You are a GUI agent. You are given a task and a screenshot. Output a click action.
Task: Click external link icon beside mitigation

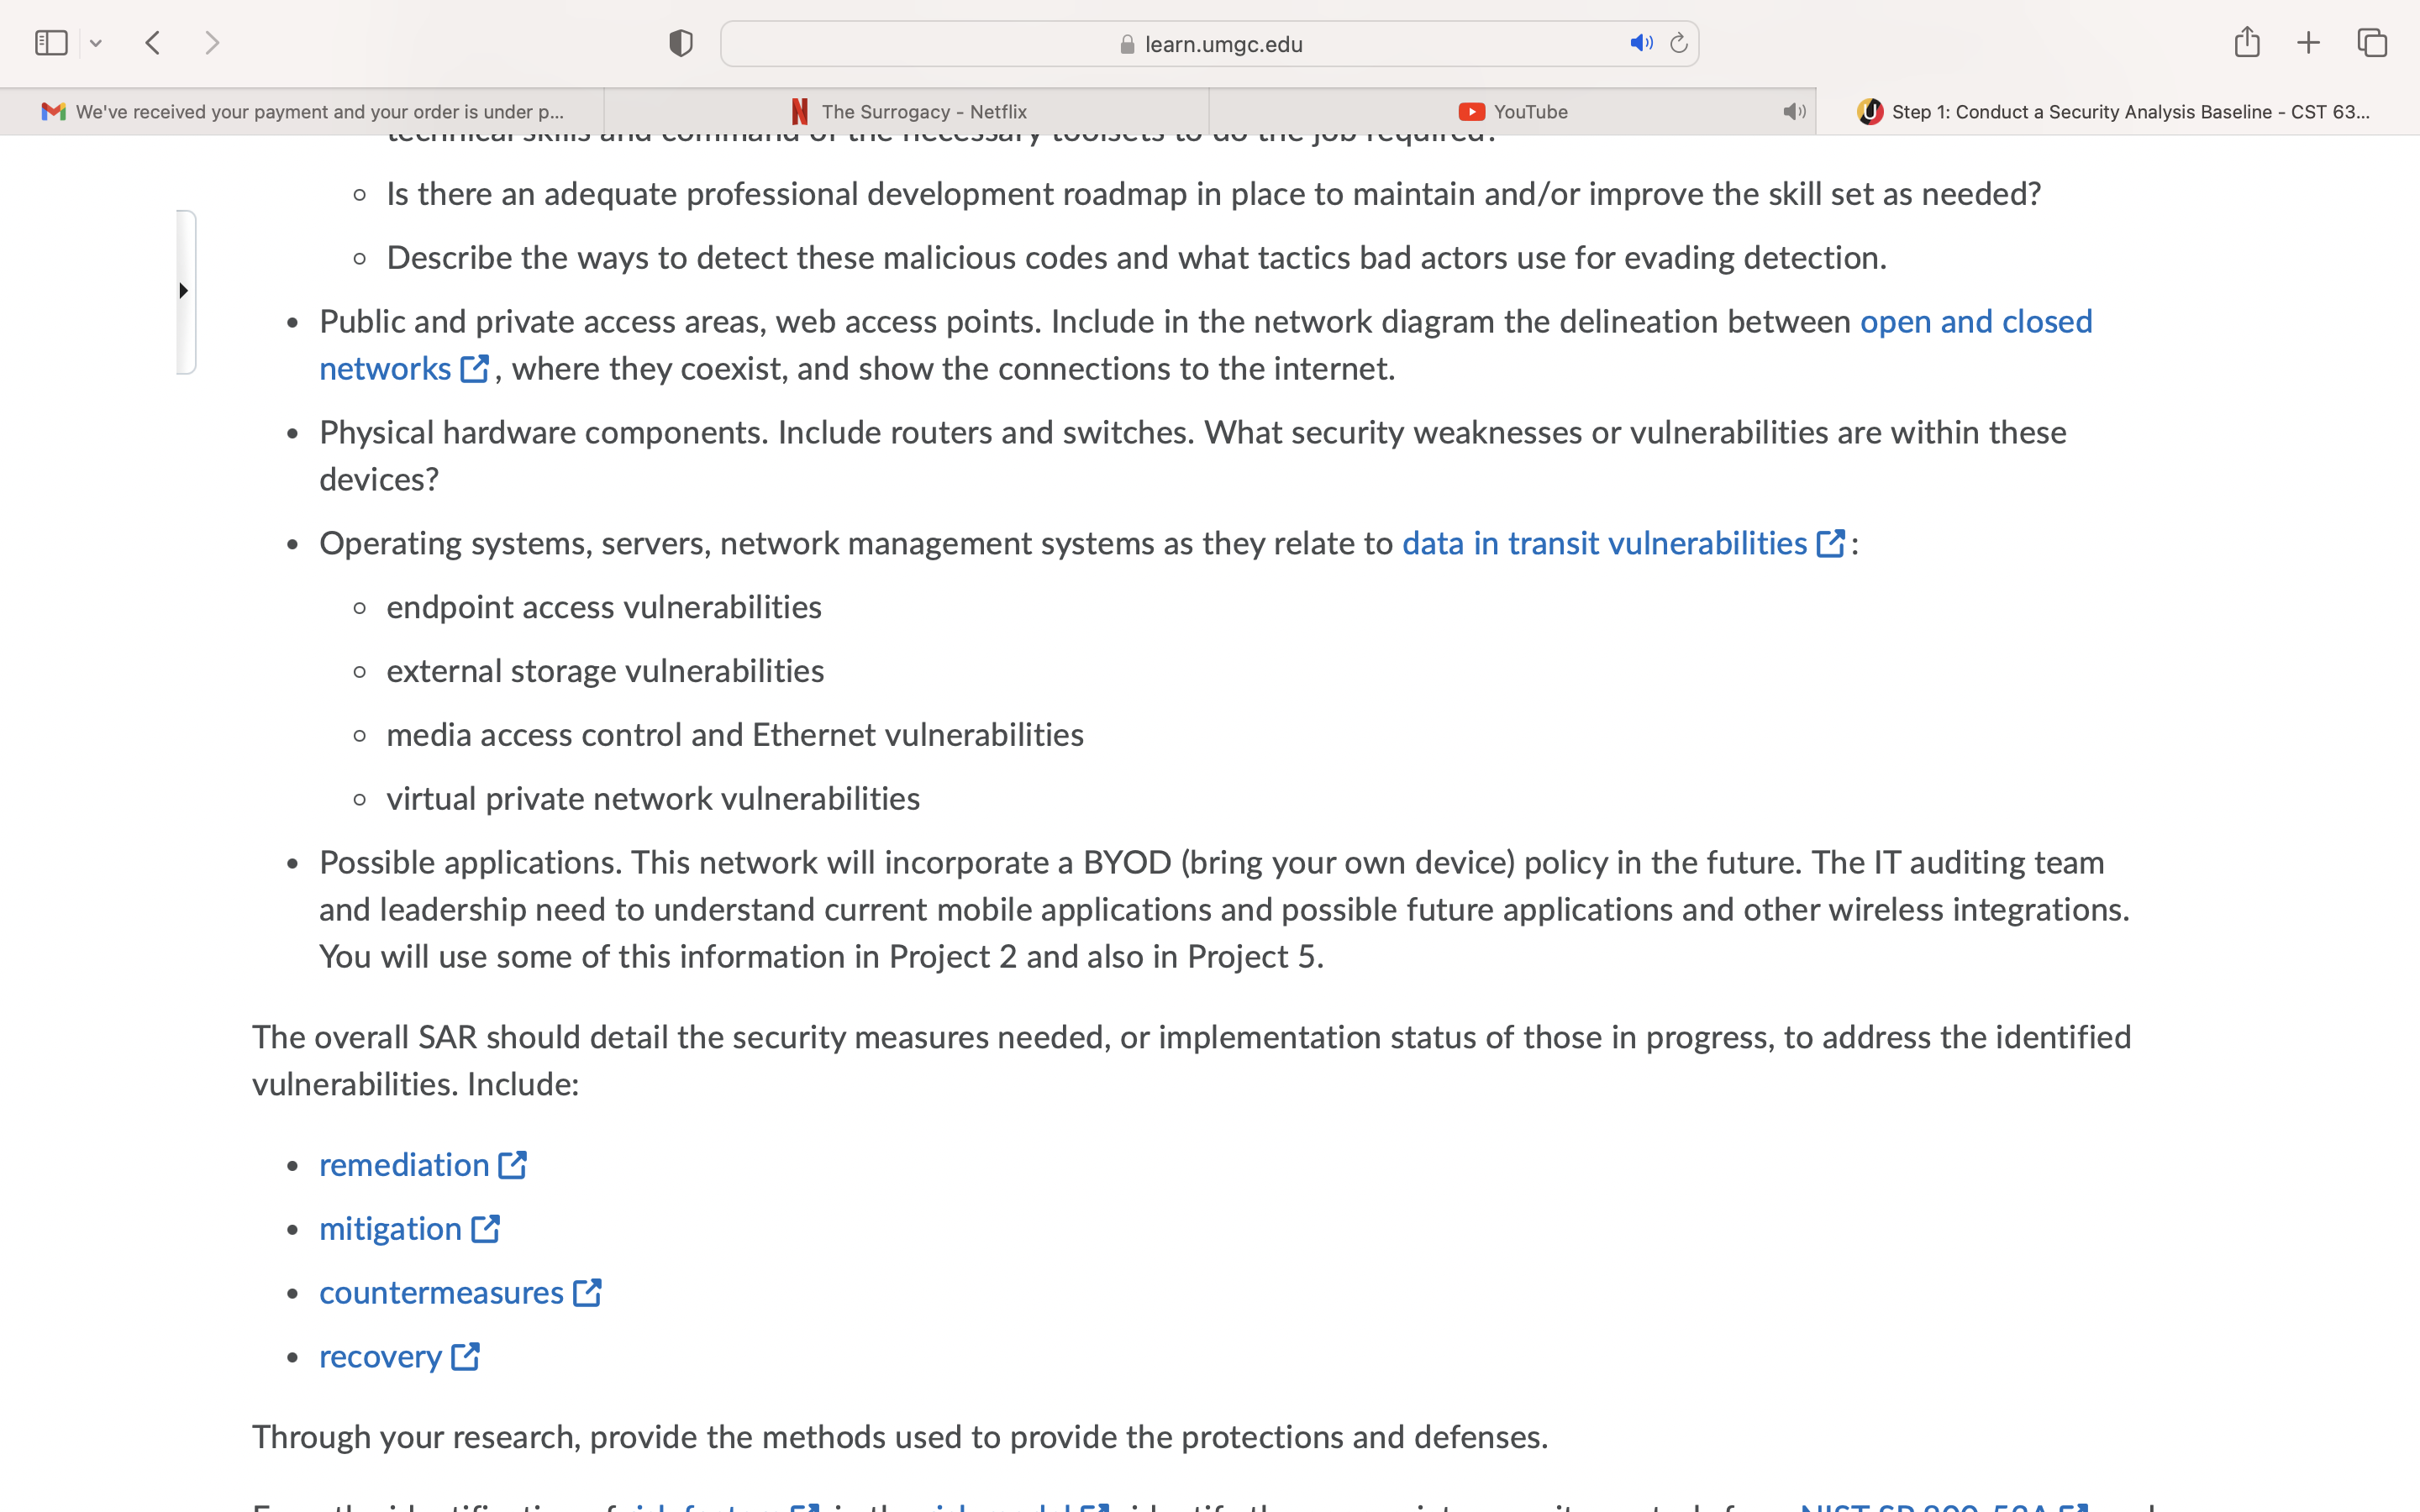486,1229
